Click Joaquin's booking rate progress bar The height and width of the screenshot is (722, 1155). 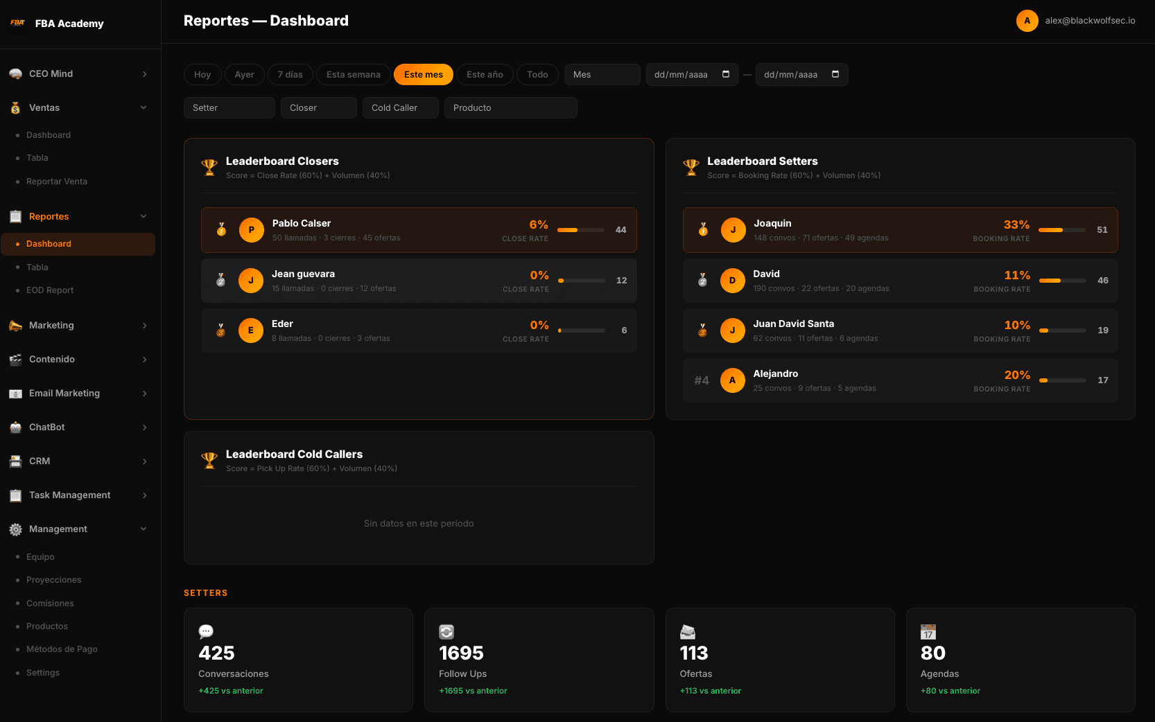tap(1061, 229)
